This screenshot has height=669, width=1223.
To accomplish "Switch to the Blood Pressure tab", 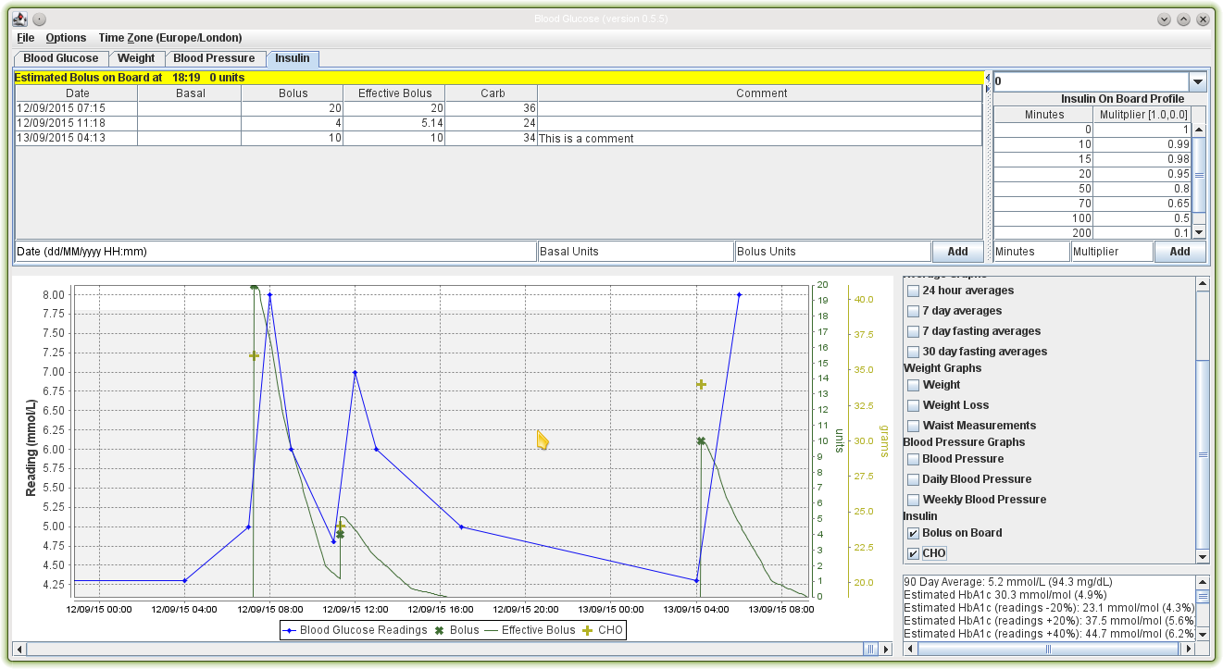I will click(x=214, y=58).
